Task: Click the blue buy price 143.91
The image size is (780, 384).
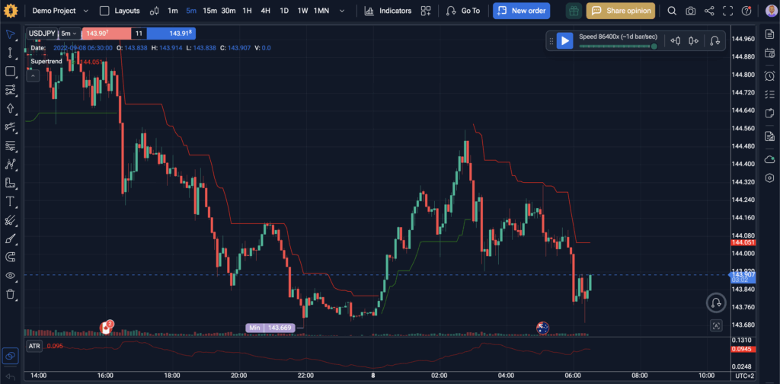Action: pyautogui.click(x=171, y=34)
